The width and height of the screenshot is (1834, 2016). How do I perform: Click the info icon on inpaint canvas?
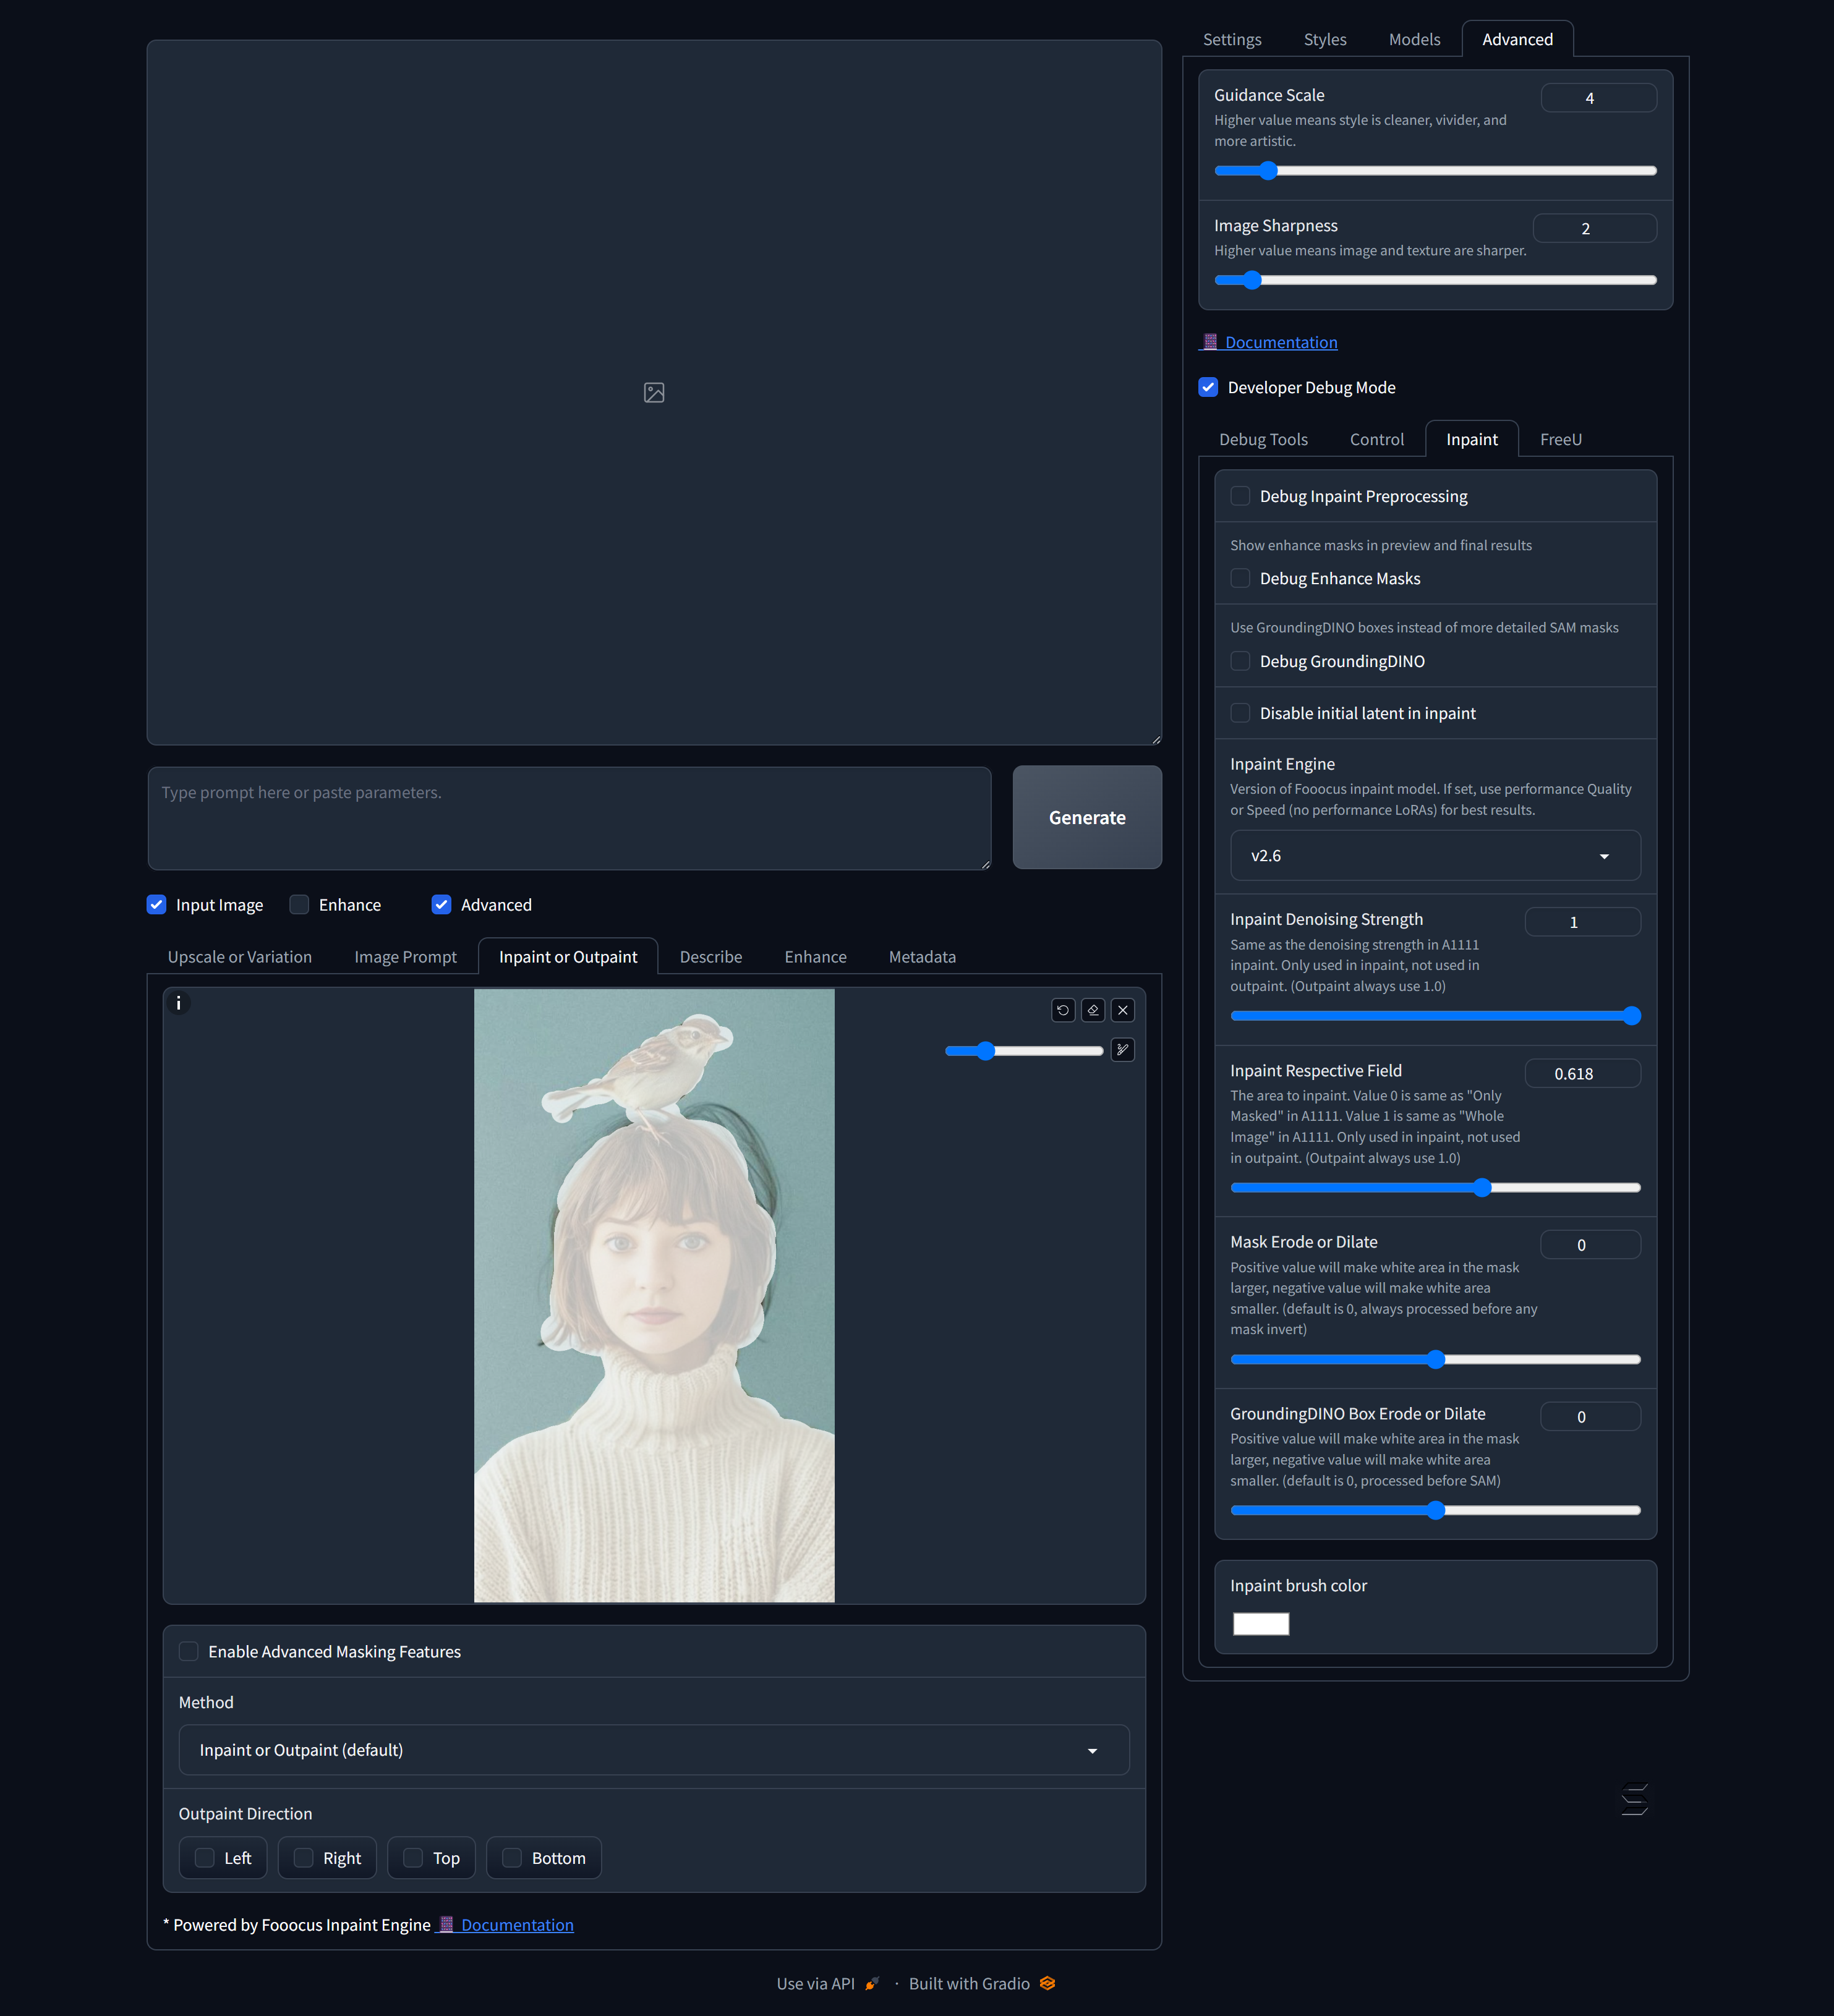tap(178, 1003)
